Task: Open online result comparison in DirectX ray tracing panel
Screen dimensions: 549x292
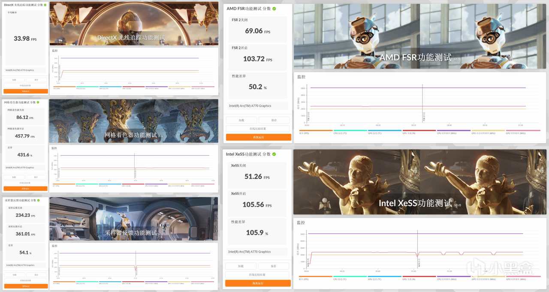Action: [x=26, y=85]
